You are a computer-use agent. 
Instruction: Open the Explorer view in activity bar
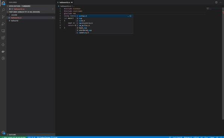coord(3,3)
